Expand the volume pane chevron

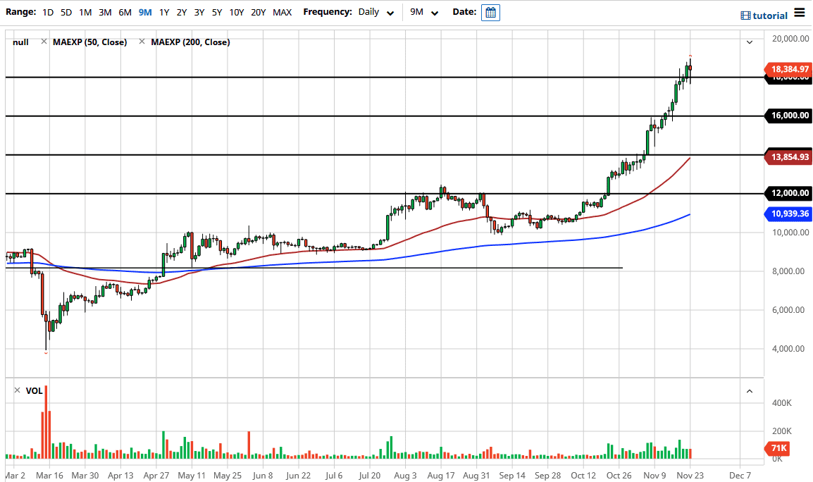tap(749, 391)
